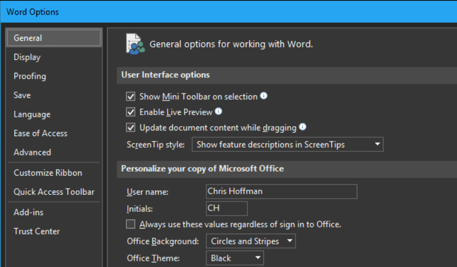Click the User name field
Screen dimensions: 457x267
(281, 191)
